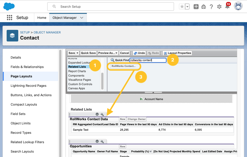This screenshot has height=157, width=247.
Task: Open wrench properties for Opportunities related list
Action: pos(102,142)
